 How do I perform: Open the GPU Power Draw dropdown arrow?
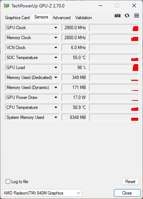click(56, 97)
